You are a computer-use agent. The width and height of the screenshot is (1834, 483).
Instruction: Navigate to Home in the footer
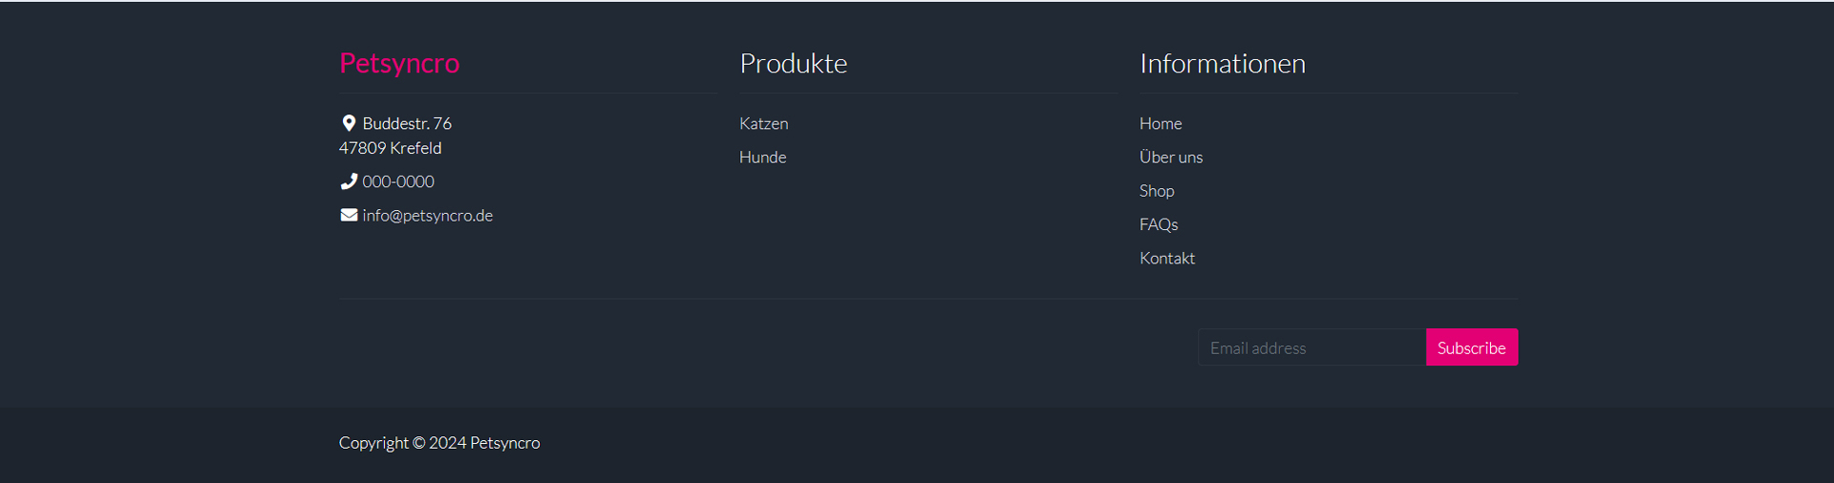pyautogui.click(x=1161, y=124)
